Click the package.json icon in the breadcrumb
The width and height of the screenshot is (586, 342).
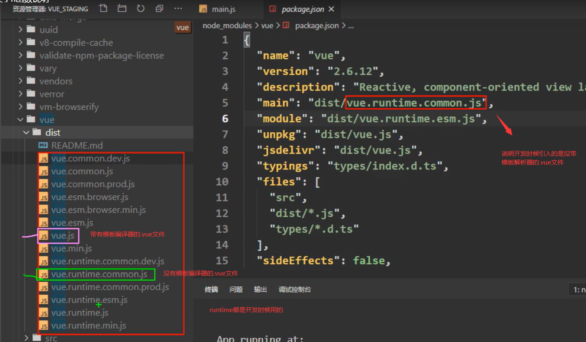click(x=286, y=25)
